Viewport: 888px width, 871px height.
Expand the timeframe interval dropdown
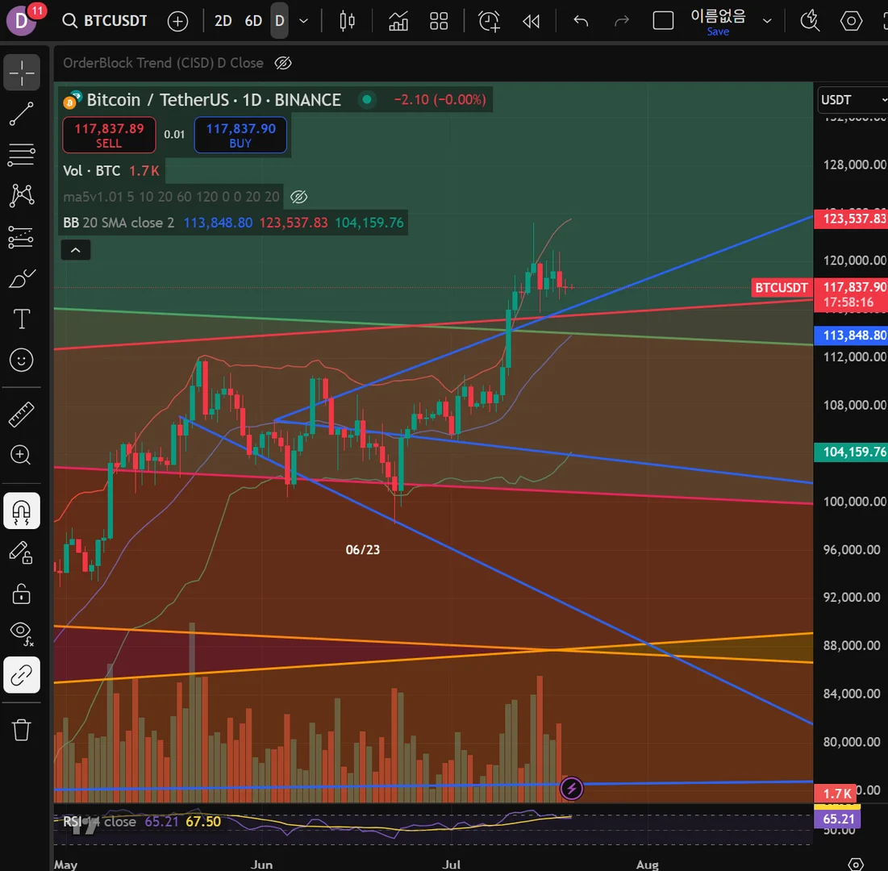pyautogui.click(x=303, y=22)
